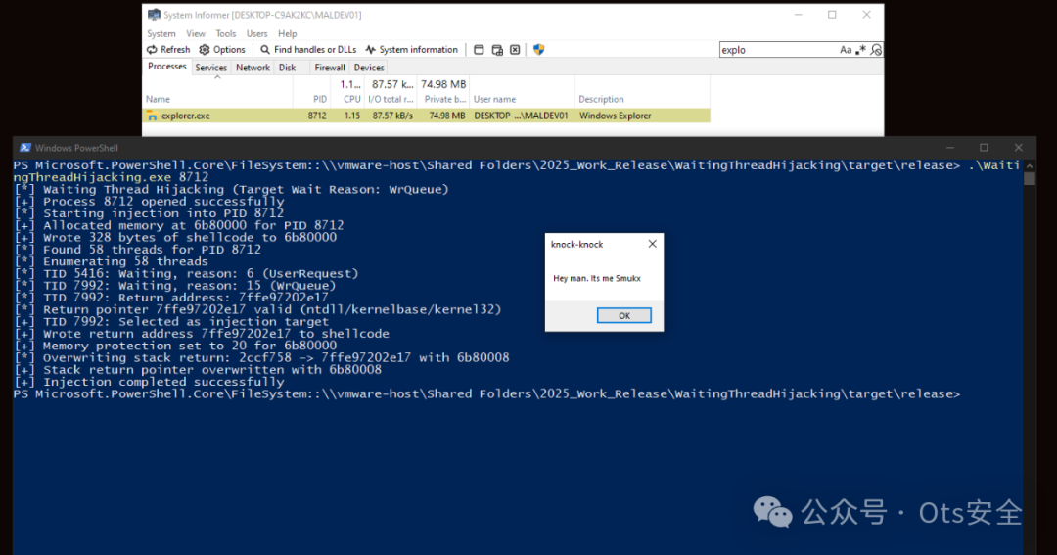Toggle case-sensitive search (Aa) icon

(x=846, y=50)
